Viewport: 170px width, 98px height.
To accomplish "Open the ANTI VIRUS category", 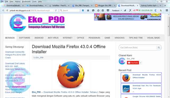I will [x=53, y=38].
